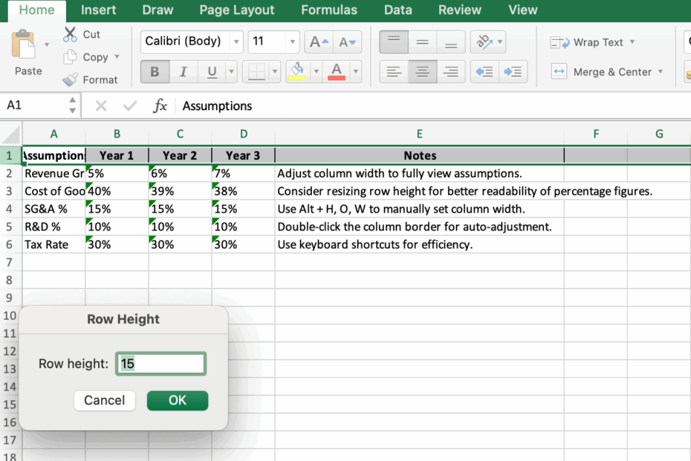This screenshot has height=461, width=691.
Task: Select the Year 2 header cell
Action: tap(180, 155)
